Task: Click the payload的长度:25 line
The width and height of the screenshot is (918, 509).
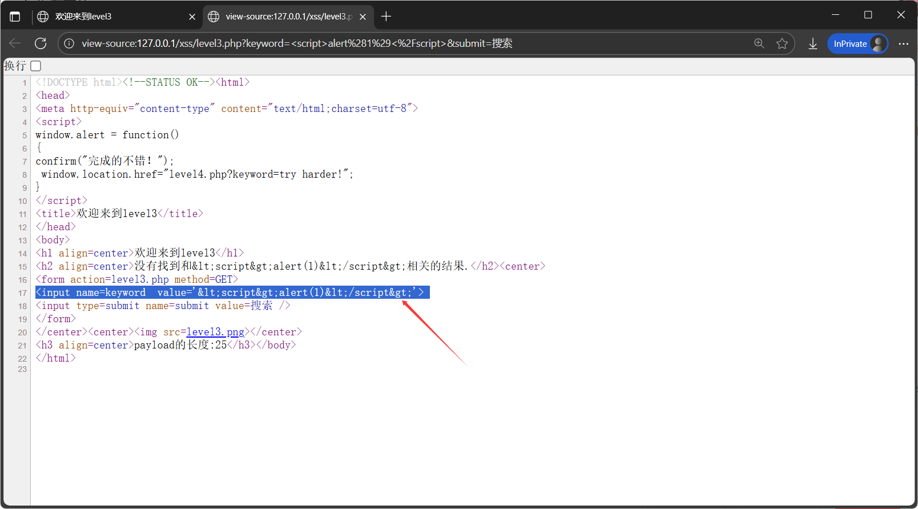Action: pyautogui.click(x=166, y=345)
